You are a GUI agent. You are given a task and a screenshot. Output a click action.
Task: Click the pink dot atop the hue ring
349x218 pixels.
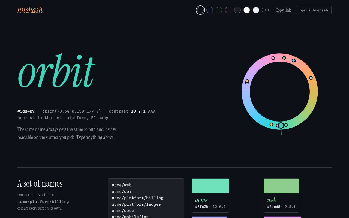pyautogui.click(x=273, y=58)
